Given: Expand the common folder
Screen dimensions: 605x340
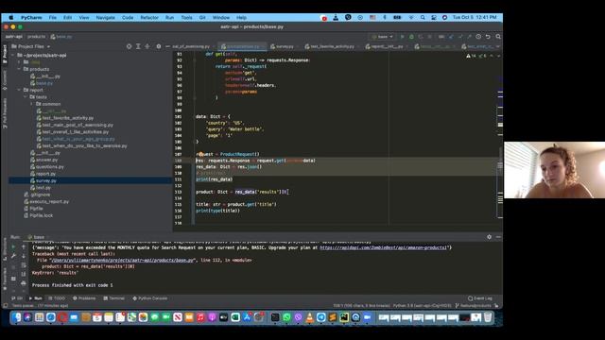Looking at the screenshot, I should coord(31,104).
